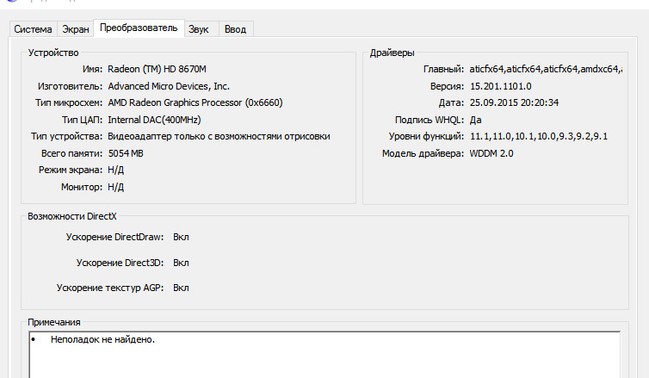Select the Преобразователь tab

point(139,28)
